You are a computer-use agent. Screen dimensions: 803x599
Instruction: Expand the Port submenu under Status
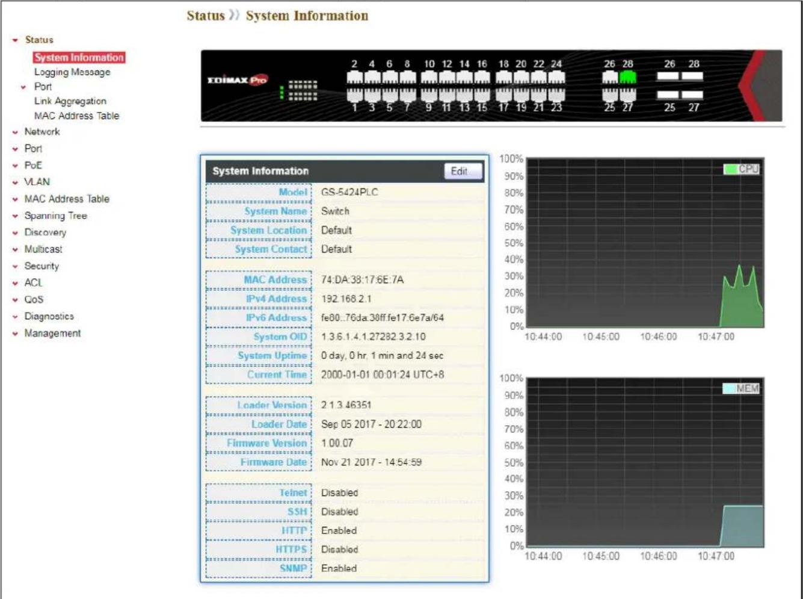[23, 87]
